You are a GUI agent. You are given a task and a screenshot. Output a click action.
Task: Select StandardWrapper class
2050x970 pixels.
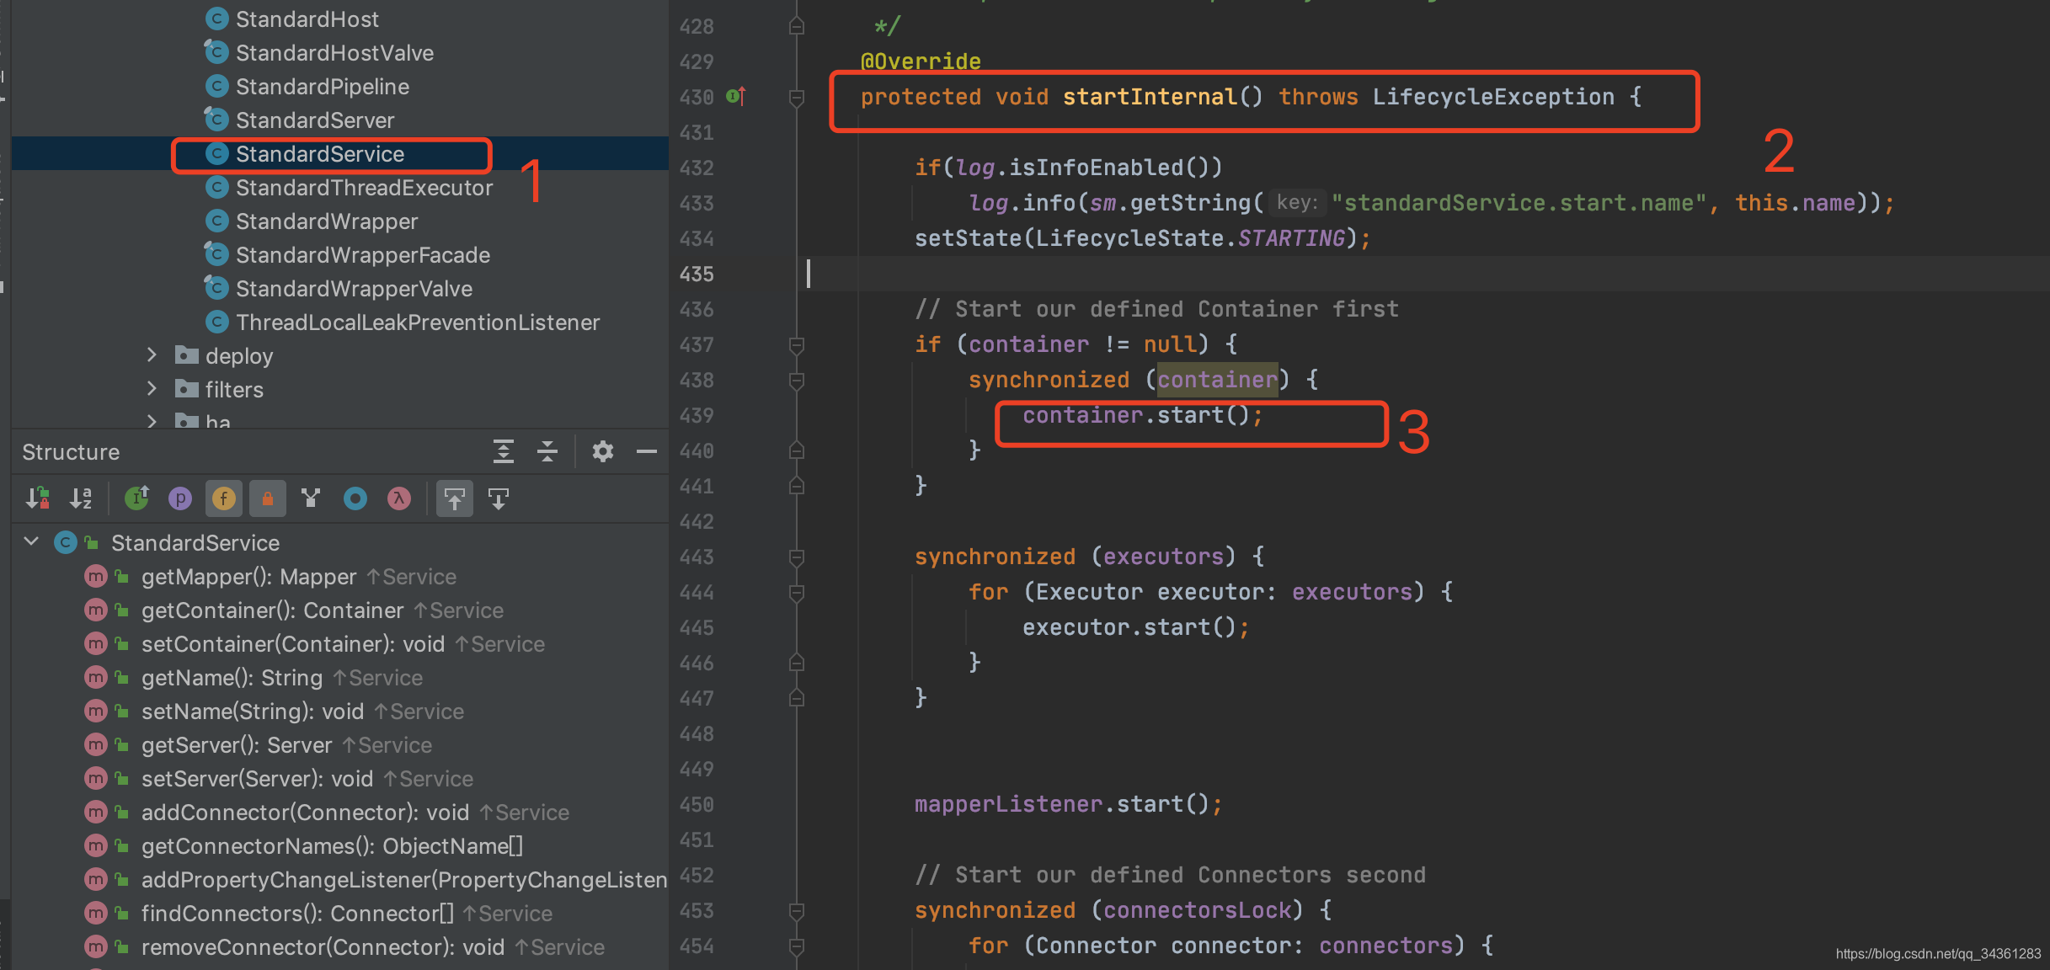tap(327, 221)
